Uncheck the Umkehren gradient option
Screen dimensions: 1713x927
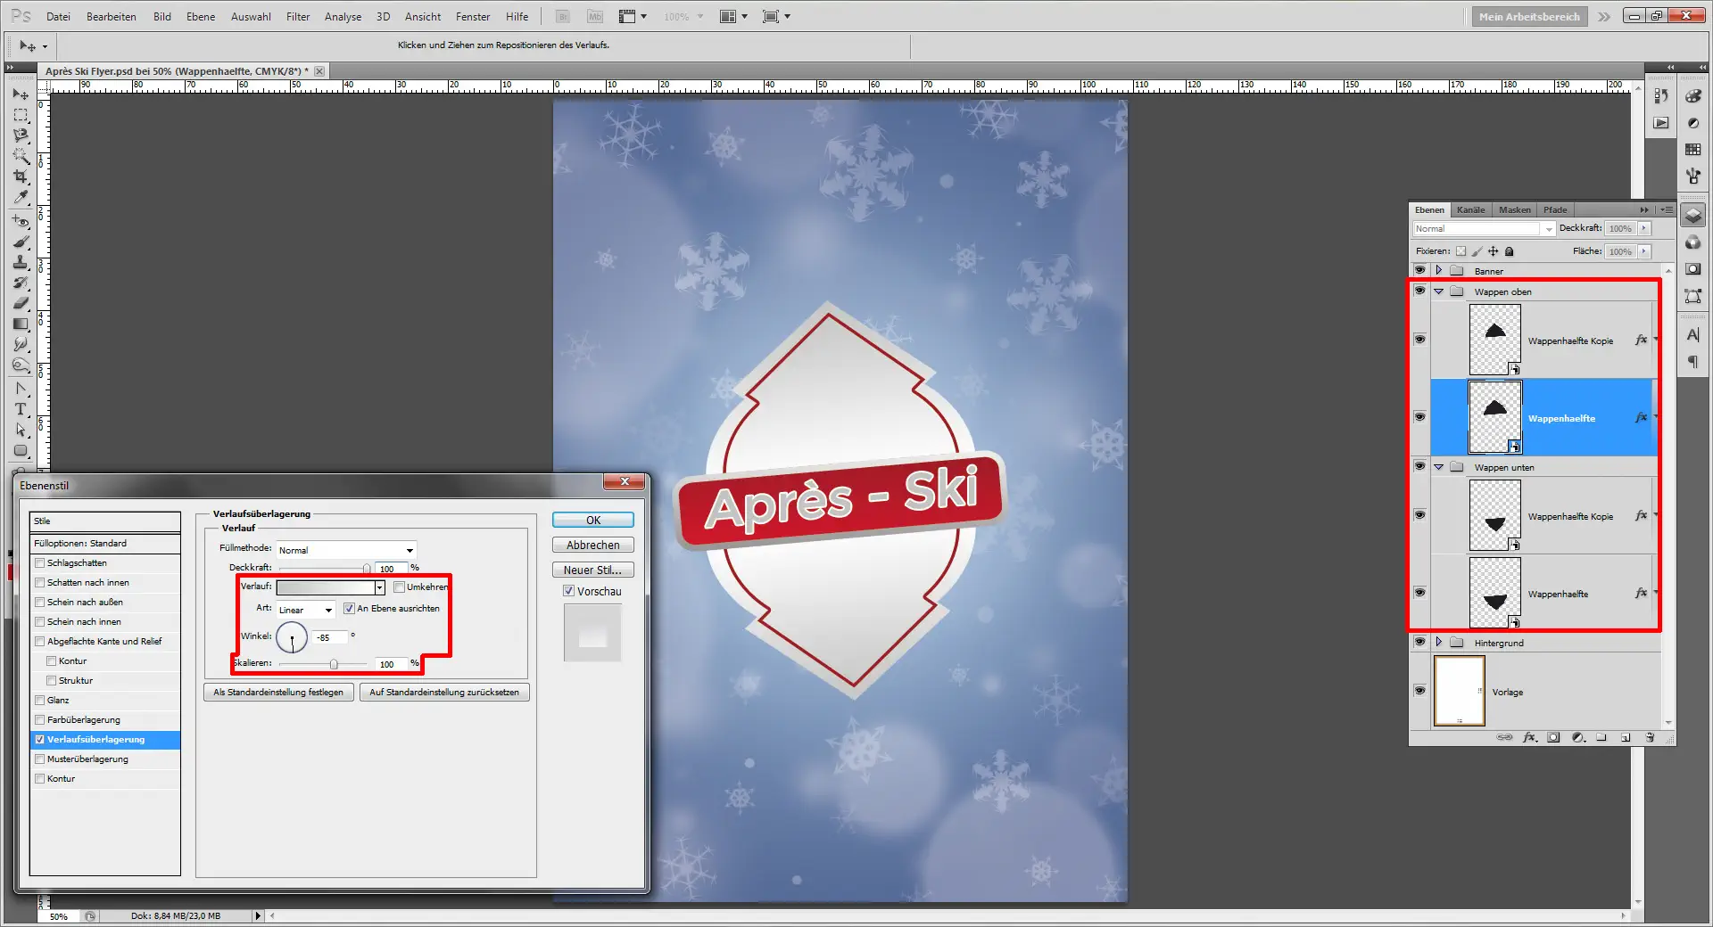click(x=399, y=587)
